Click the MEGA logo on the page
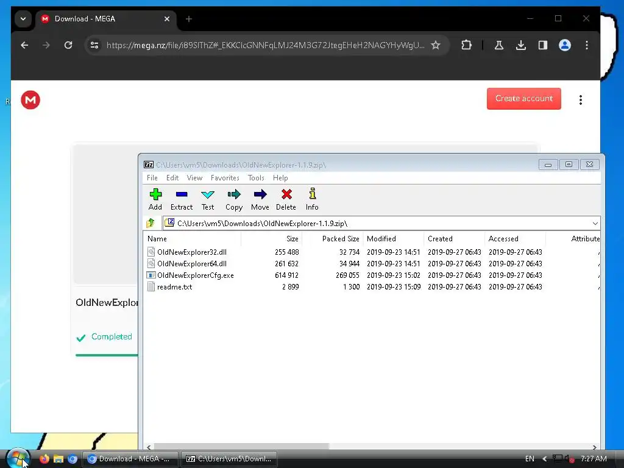This screenshot has height=468, width=624. point(30,100)
